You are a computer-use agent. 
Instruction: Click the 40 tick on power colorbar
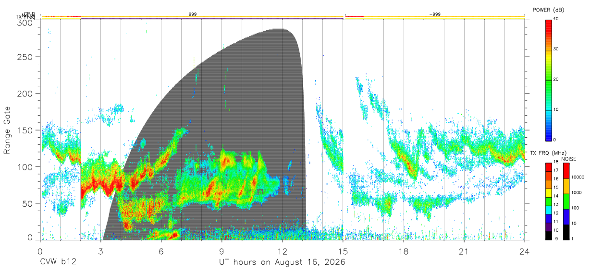click(556, 19)
